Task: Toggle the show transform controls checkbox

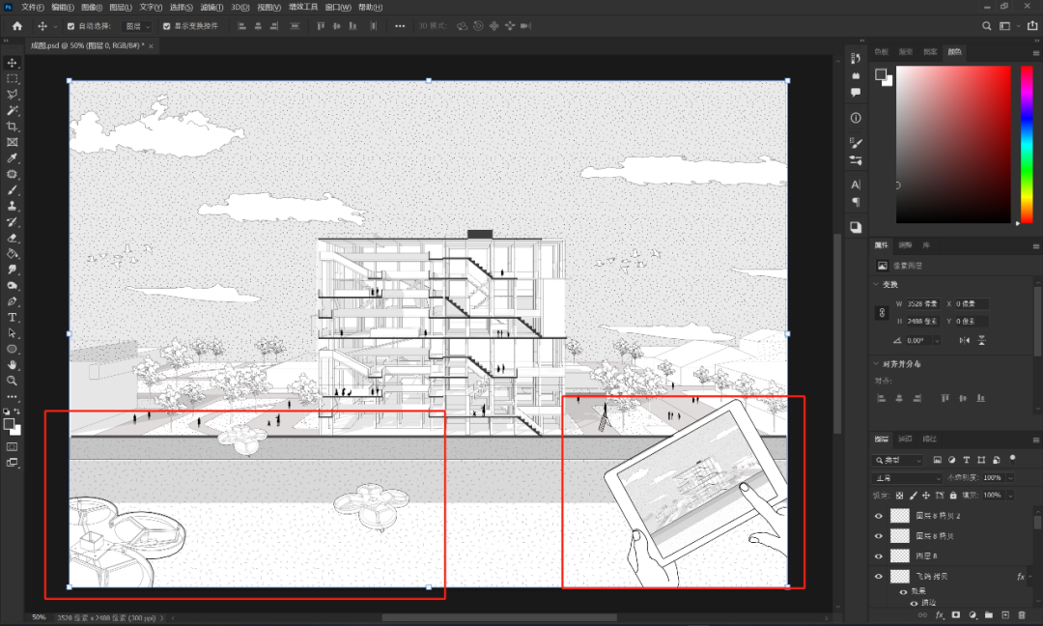Action: pyautogui.click(x=166, y=27)
